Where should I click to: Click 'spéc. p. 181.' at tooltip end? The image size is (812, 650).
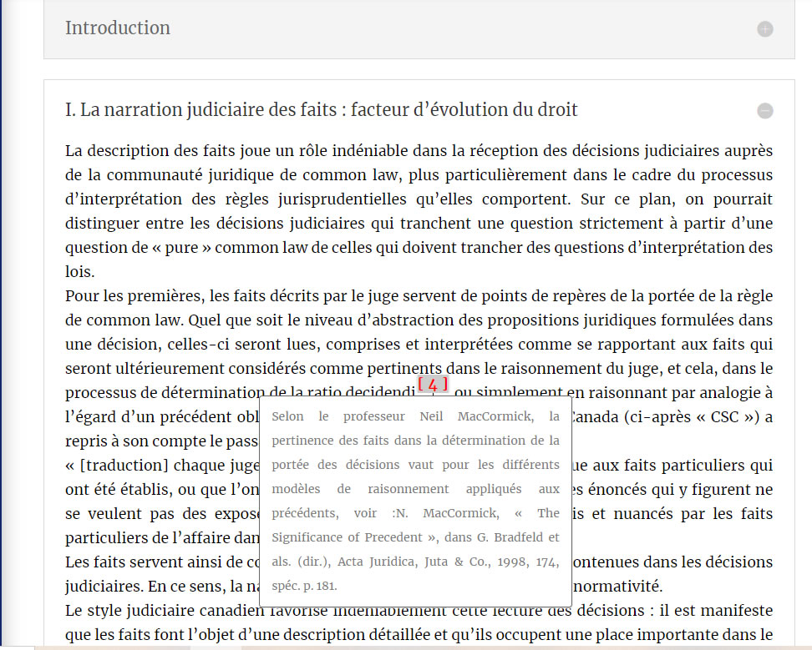304,586
